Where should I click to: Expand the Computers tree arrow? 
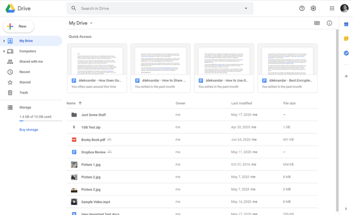(4, 51)
